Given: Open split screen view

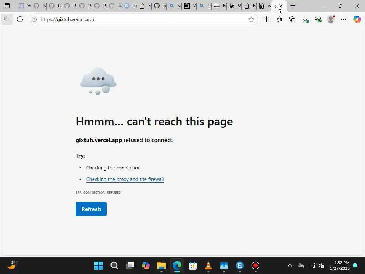Looking at the screenshot, I should click(266, 19).
